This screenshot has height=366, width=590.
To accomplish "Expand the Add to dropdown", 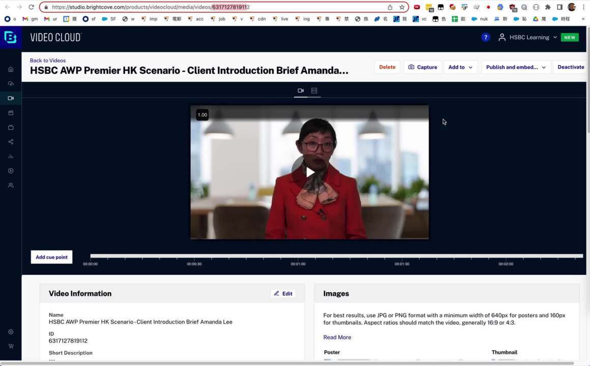I will (x=460, y=67).
